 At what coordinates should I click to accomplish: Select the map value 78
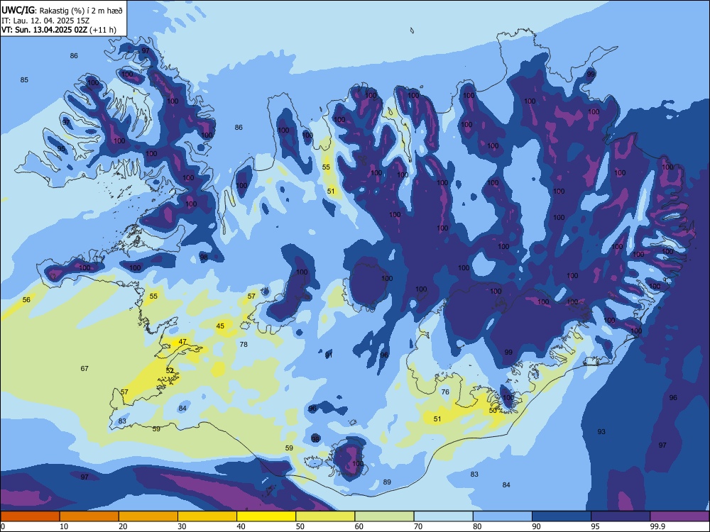[x=244, y=344]
